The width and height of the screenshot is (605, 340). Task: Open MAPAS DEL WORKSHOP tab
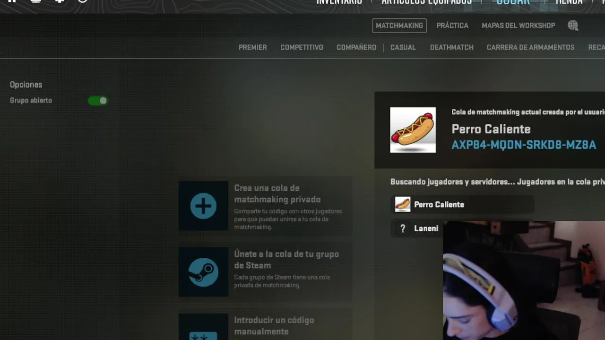point(519,25)
